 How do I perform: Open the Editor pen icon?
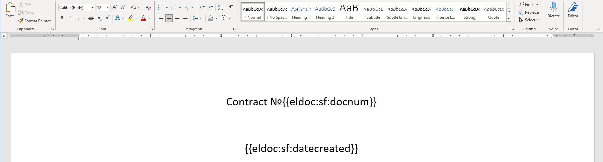point(573,7)
